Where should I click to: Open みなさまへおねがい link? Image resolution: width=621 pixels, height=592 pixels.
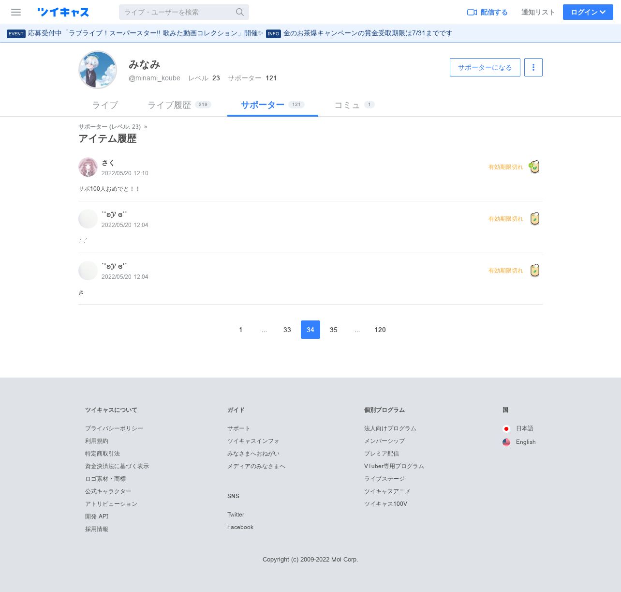click(x=253, y=454)
